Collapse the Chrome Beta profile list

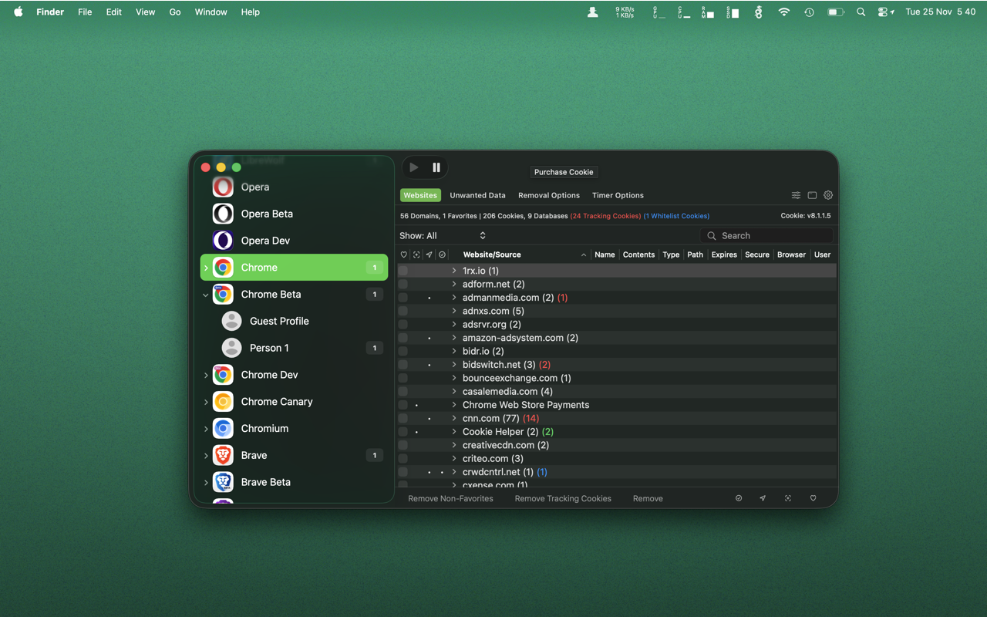click(x=205, y=295)
